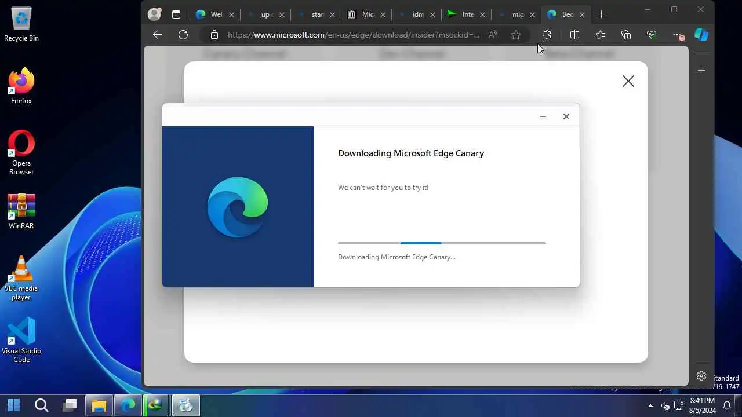Close the active 'Bec' tab

[582, 14]
